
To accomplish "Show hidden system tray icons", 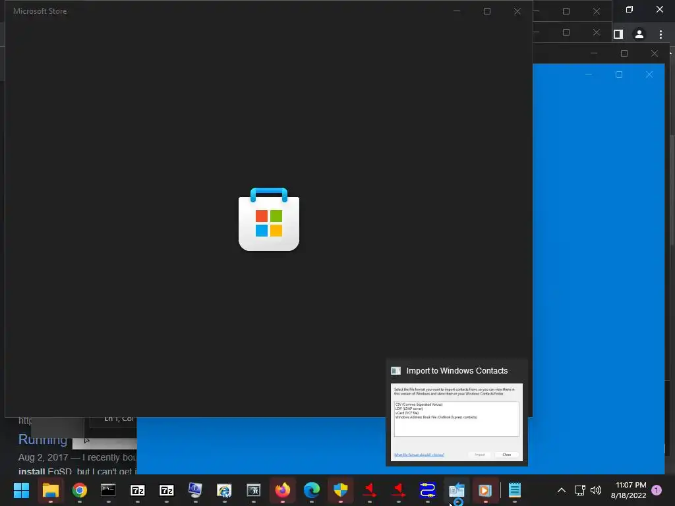I will (562, 490).
